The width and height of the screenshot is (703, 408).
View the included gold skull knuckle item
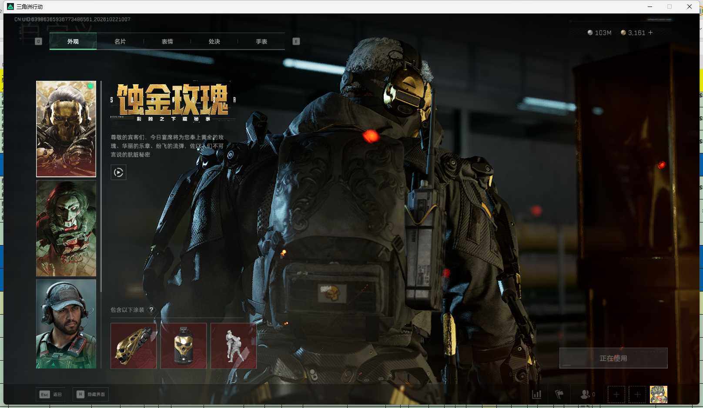134,346
